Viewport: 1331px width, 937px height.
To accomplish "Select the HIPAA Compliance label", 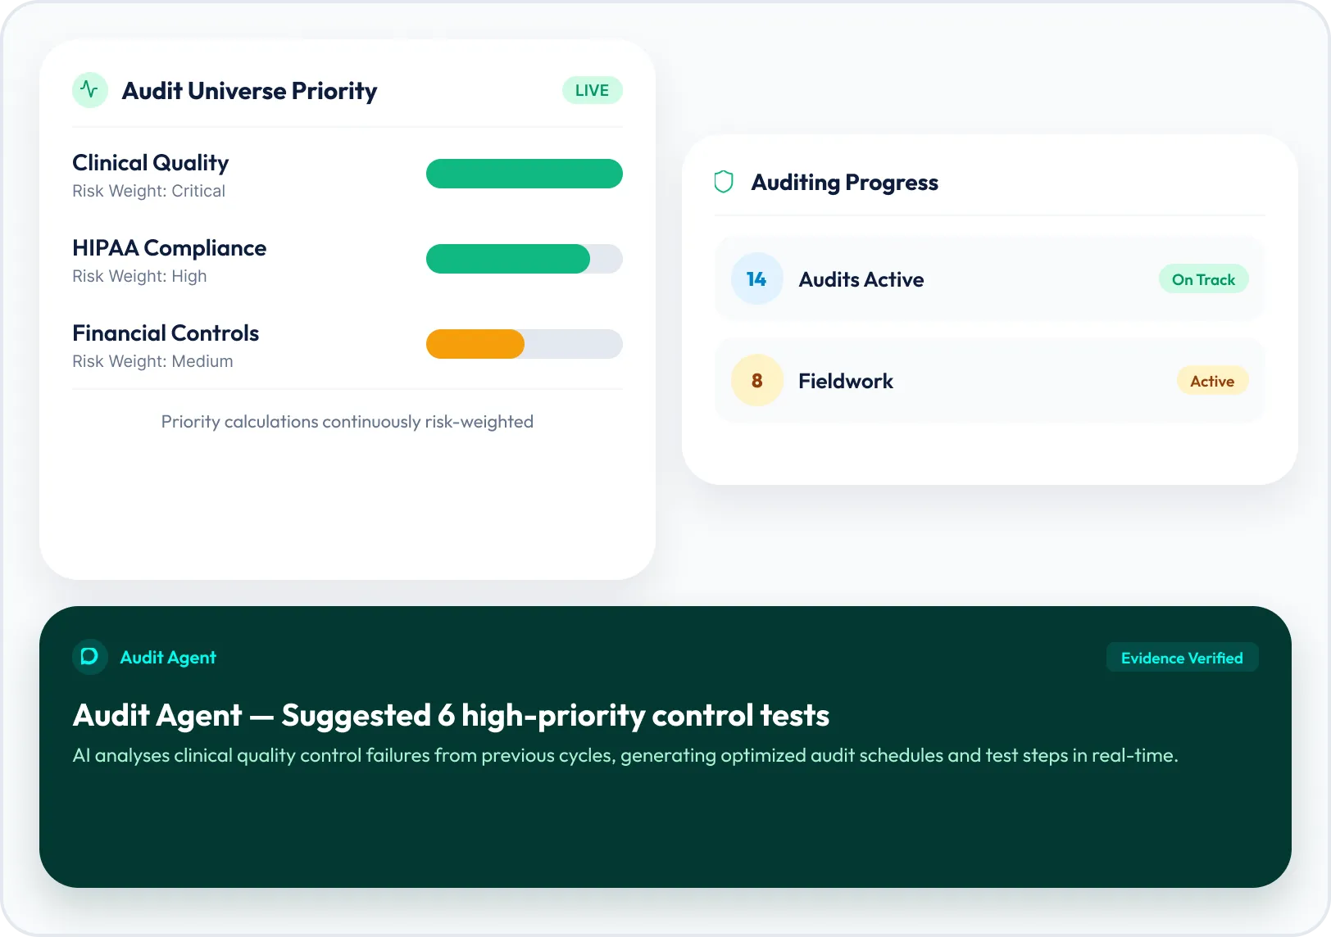I will tap(169, 248).
